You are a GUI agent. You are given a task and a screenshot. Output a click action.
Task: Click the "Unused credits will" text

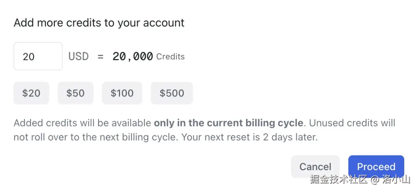coord(352,123)
